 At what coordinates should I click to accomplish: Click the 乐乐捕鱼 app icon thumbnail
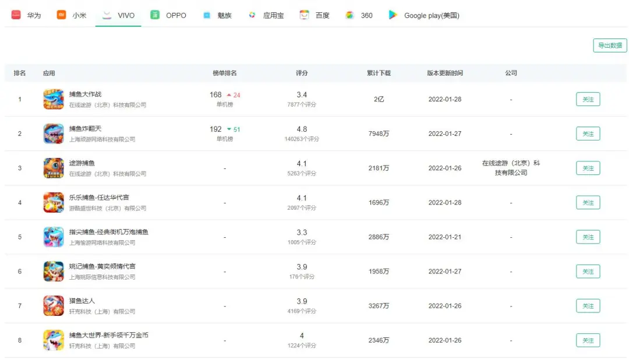(54, 202)
